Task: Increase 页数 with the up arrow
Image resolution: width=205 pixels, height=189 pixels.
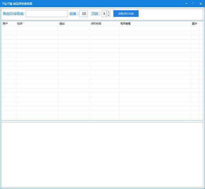Action: pos(109,12)
